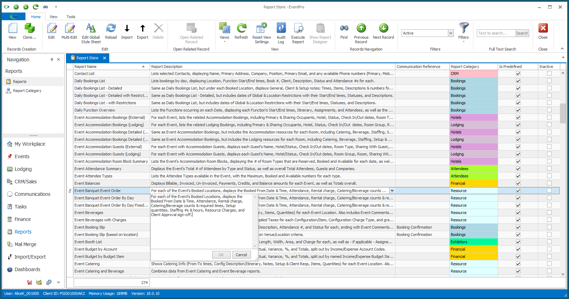The height and width of the screenshot is (299, 569).
Task: Click the full text search field
Action: pos(496,33)
